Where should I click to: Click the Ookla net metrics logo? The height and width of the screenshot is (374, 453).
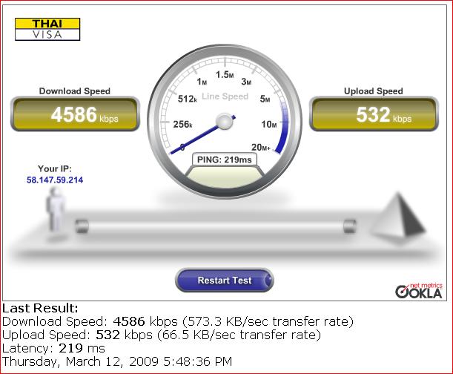tap(419, 290)
